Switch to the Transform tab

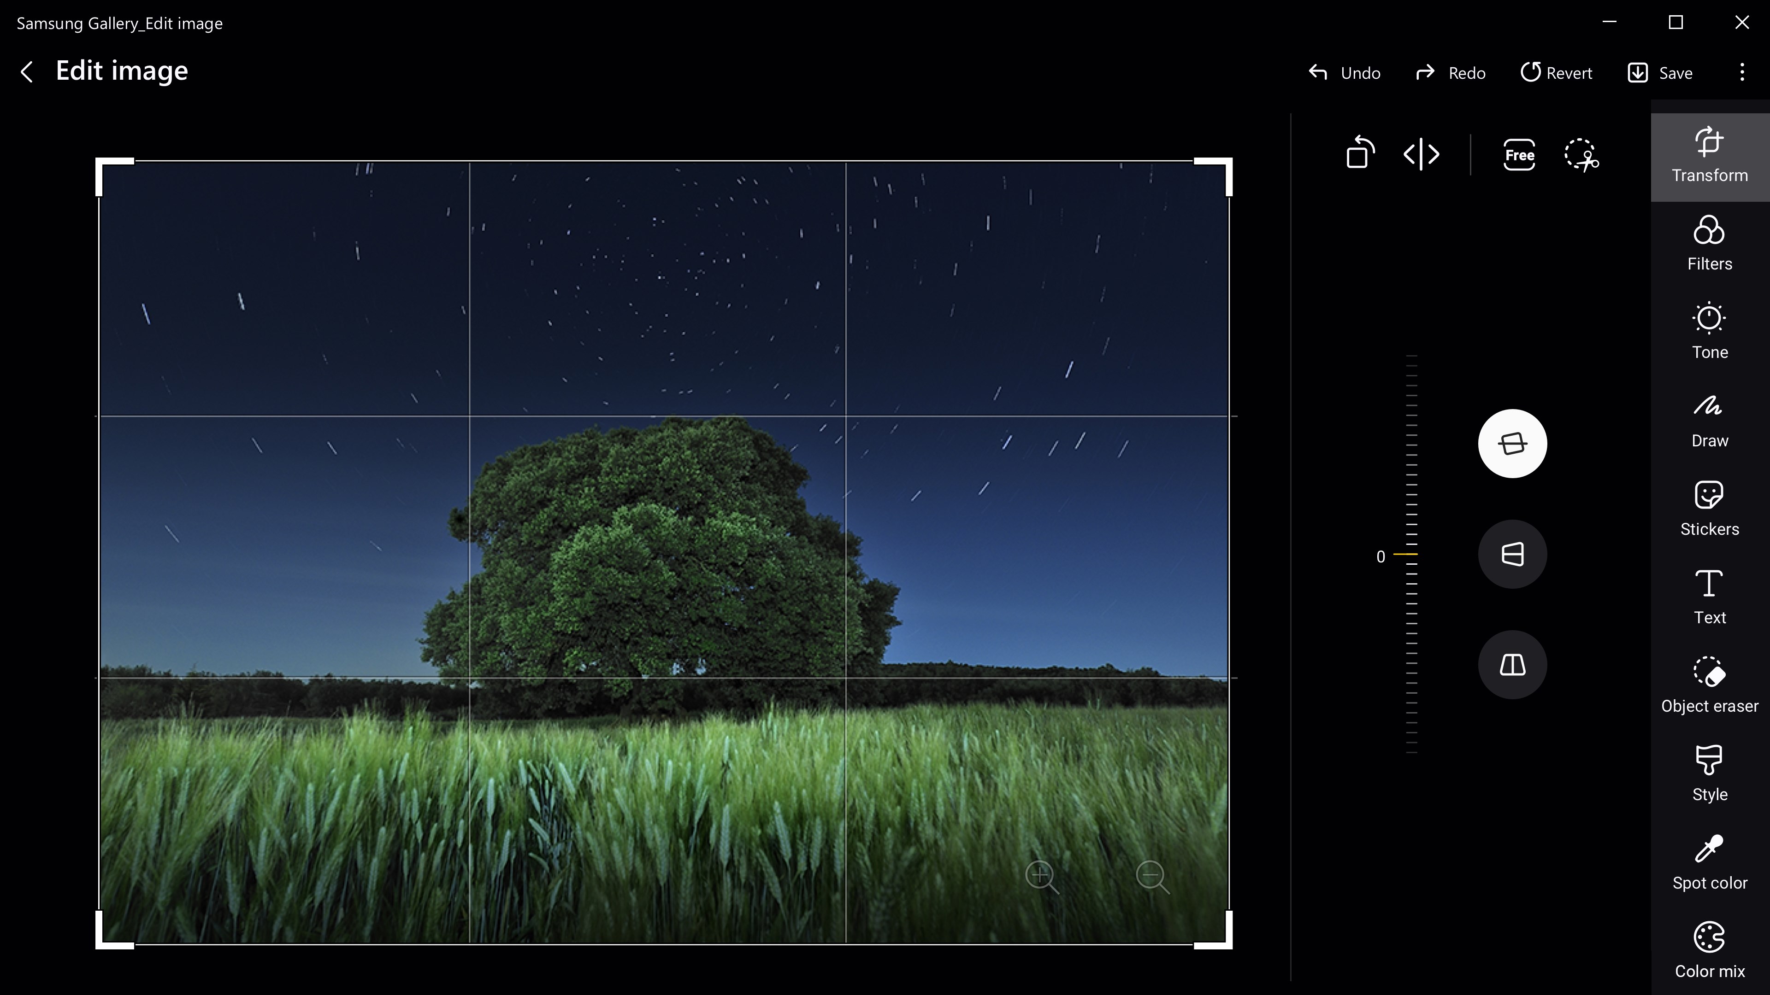(1709, 154)
